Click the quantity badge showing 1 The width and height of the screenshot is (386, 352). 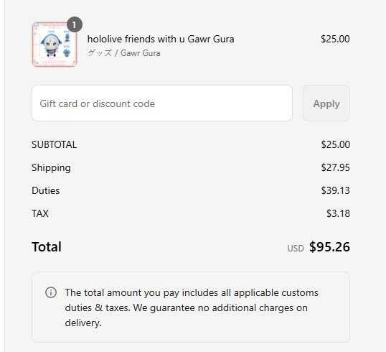75,24
